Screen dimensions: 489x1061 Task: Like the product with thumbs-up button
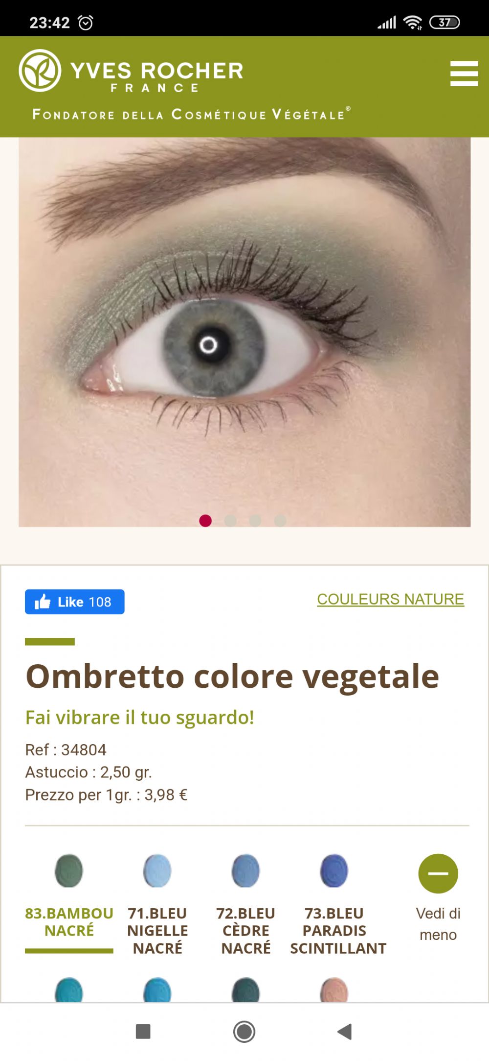75,602
